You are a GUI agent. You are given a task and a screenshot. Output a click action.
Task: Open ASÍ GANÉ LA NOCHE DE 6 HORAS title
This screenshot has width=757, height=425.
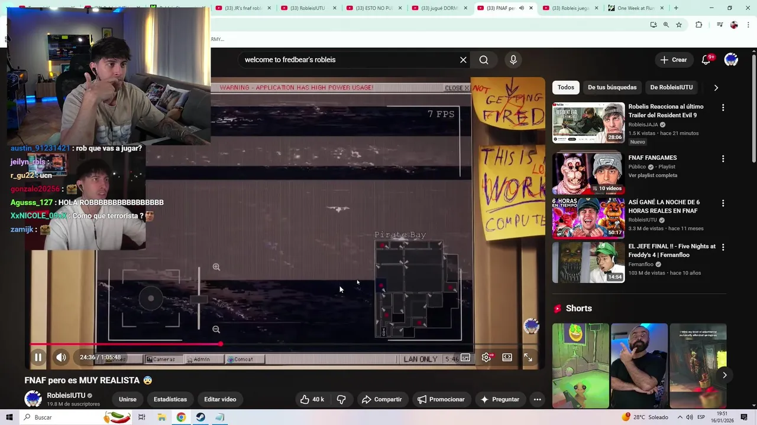tap(664, 206)
